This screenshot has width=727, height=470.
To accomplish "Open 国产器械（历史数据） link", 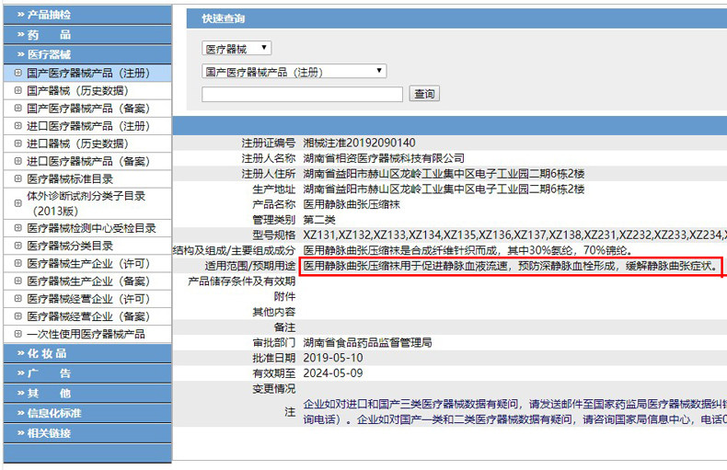I will [x=77, y=90].
